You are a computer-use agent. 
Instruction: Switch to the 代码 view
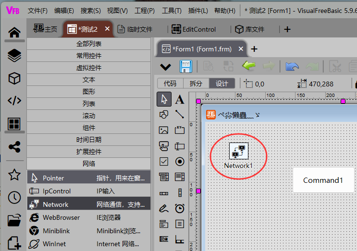(x=170, y=84)
